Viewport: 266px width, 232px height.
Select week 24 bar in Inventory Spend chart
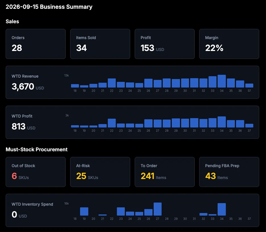point(130,214)
